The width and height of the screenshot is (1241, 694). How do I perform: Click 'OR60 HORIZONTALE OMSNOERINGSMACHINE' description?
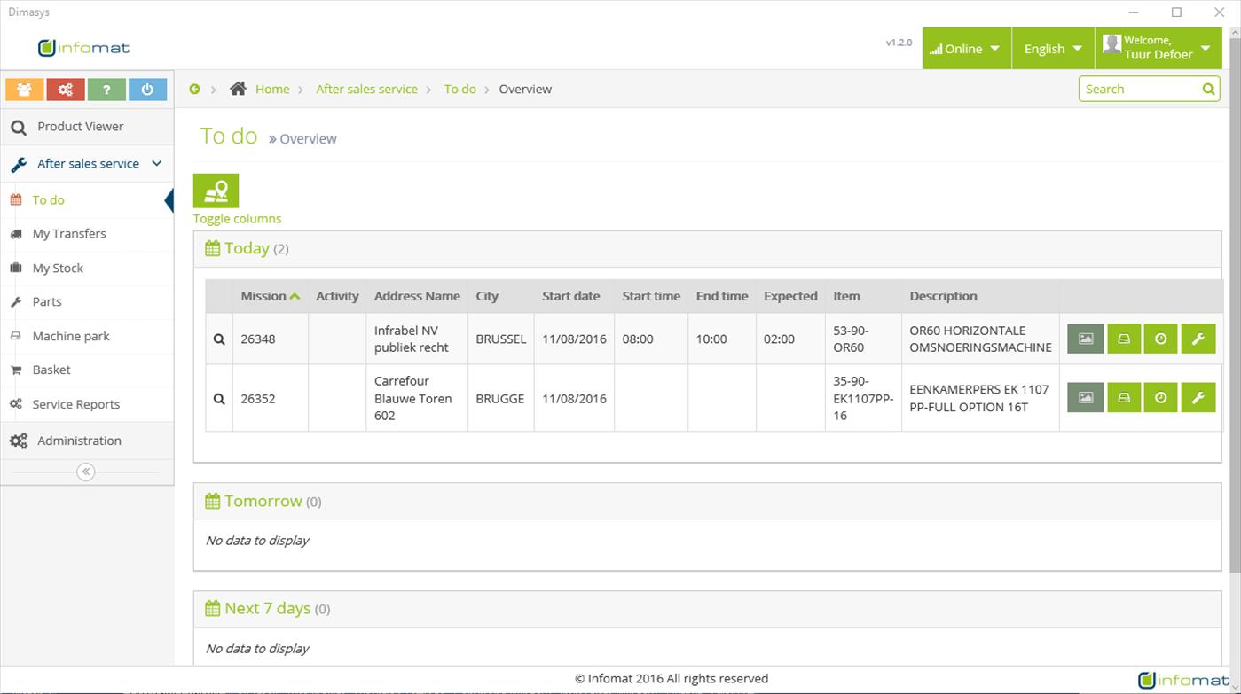pyautogui.click(x=980, y=339)
